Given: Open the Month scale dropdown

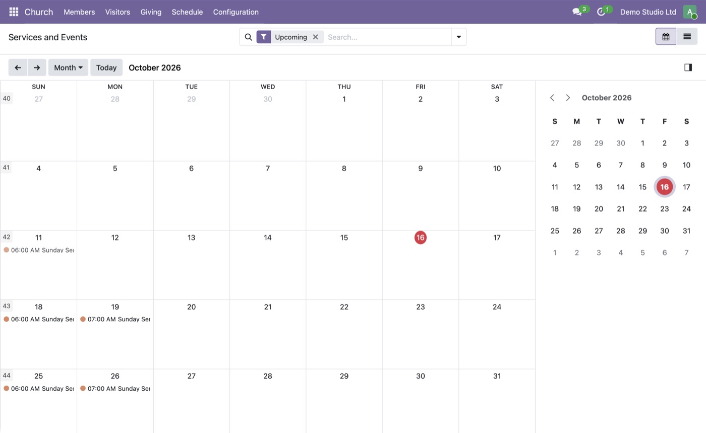Looking at the screenshot, I should pos(68,67).
